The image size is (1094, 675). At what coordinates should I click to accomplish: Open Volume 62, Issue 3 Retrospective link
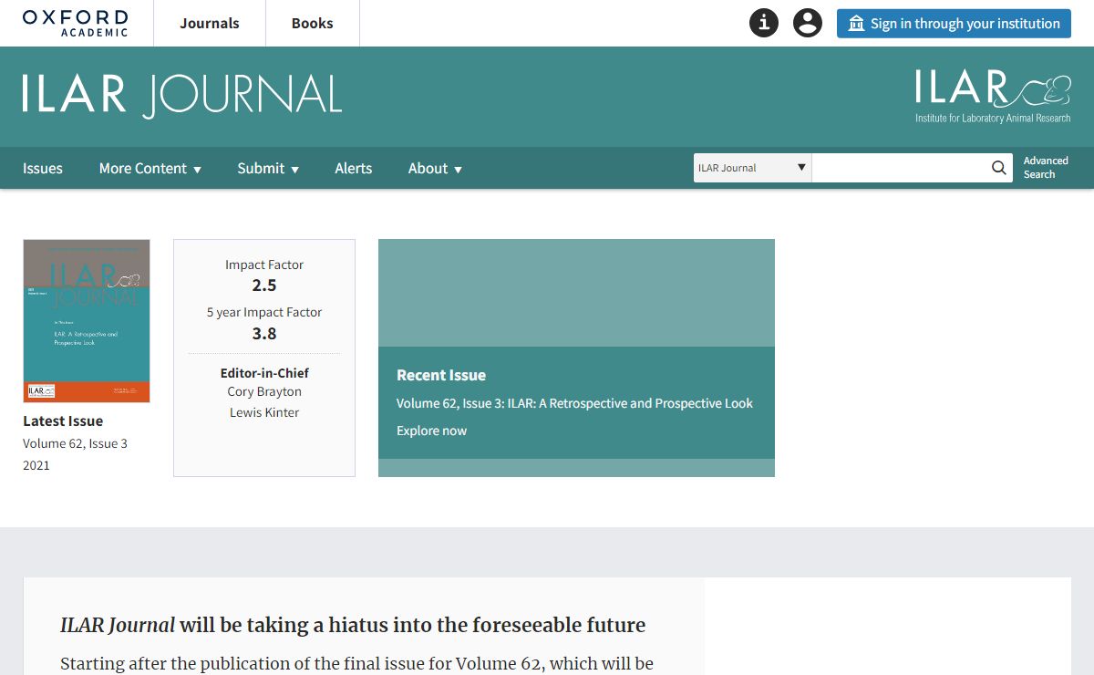point(574,403)
